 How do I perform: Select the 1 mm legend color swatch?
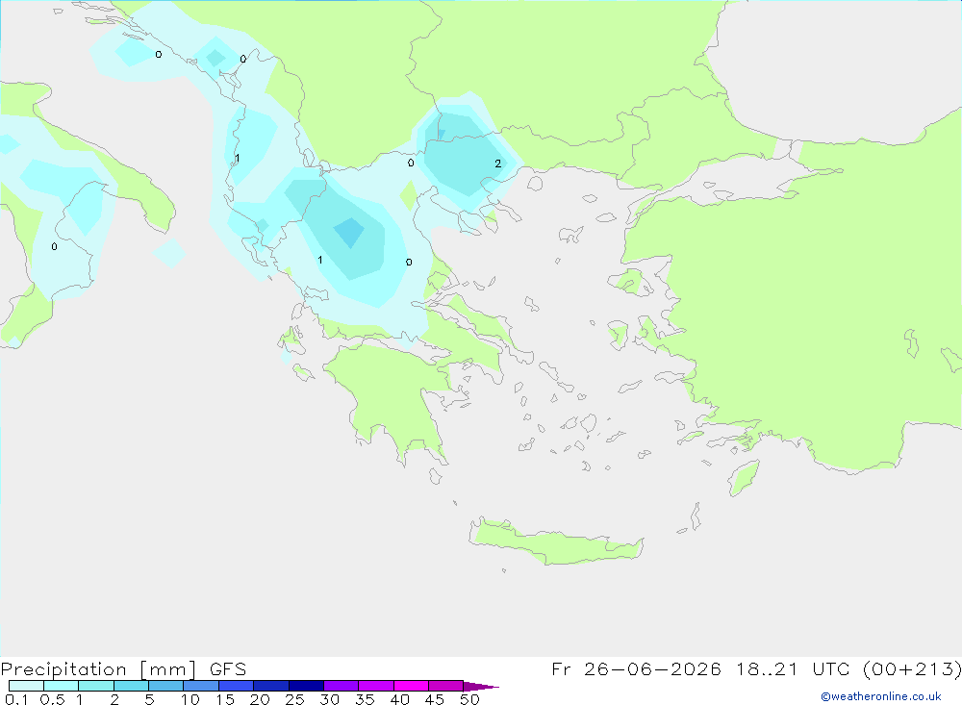pos(96,686)
